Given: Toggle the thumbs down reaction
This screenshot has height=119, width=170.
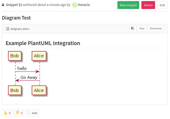Looking at the screenshot, I should (x=19, y=113).
